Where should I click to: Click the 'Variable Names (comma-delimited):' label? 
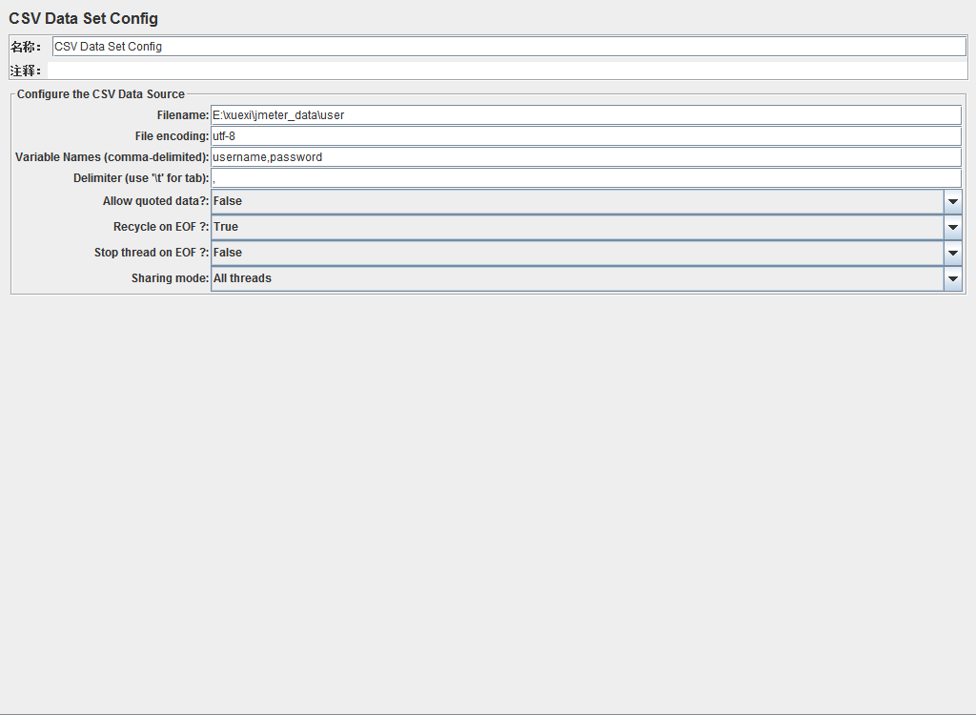112,157
